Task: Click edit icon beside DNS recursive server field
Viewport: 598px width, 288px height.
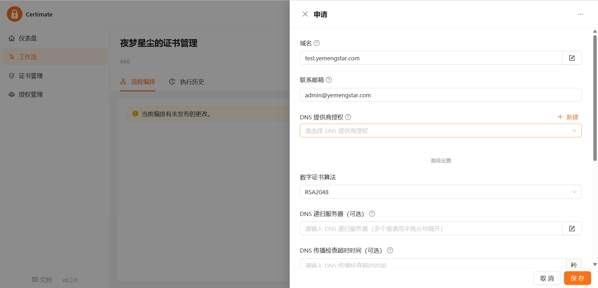Action: (572, 229)
